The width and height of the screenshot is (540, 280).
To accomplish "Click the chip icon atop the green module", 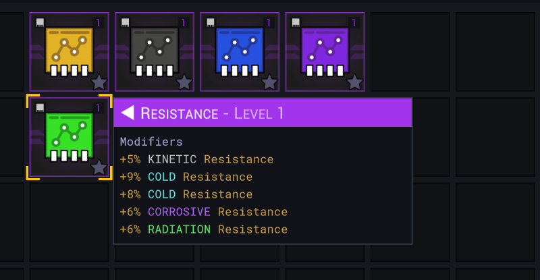I will tap(40, 107).
